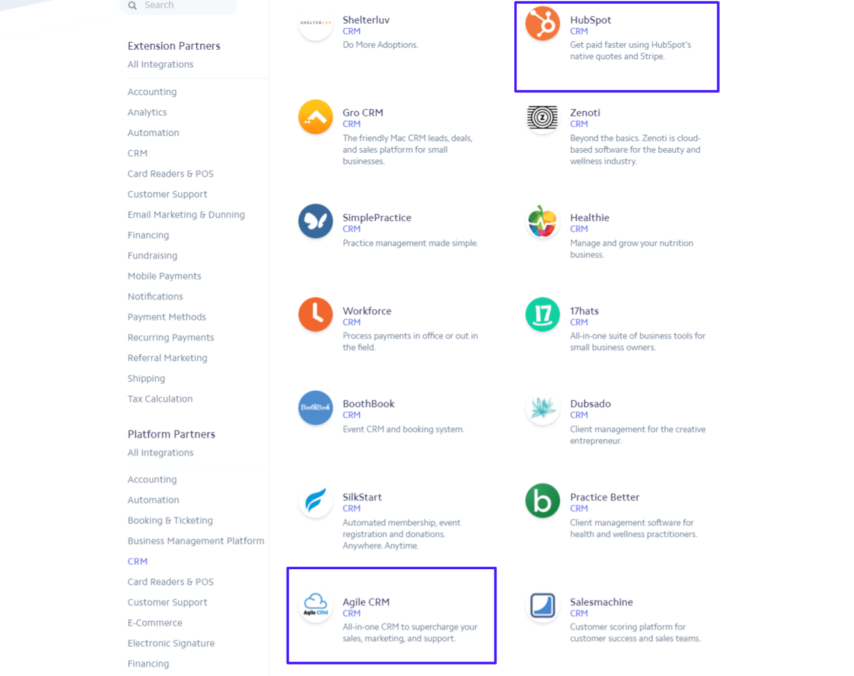Click the search magnifier icon
Viewport: 854px width, 676px height.
click(x=132, y=5)
